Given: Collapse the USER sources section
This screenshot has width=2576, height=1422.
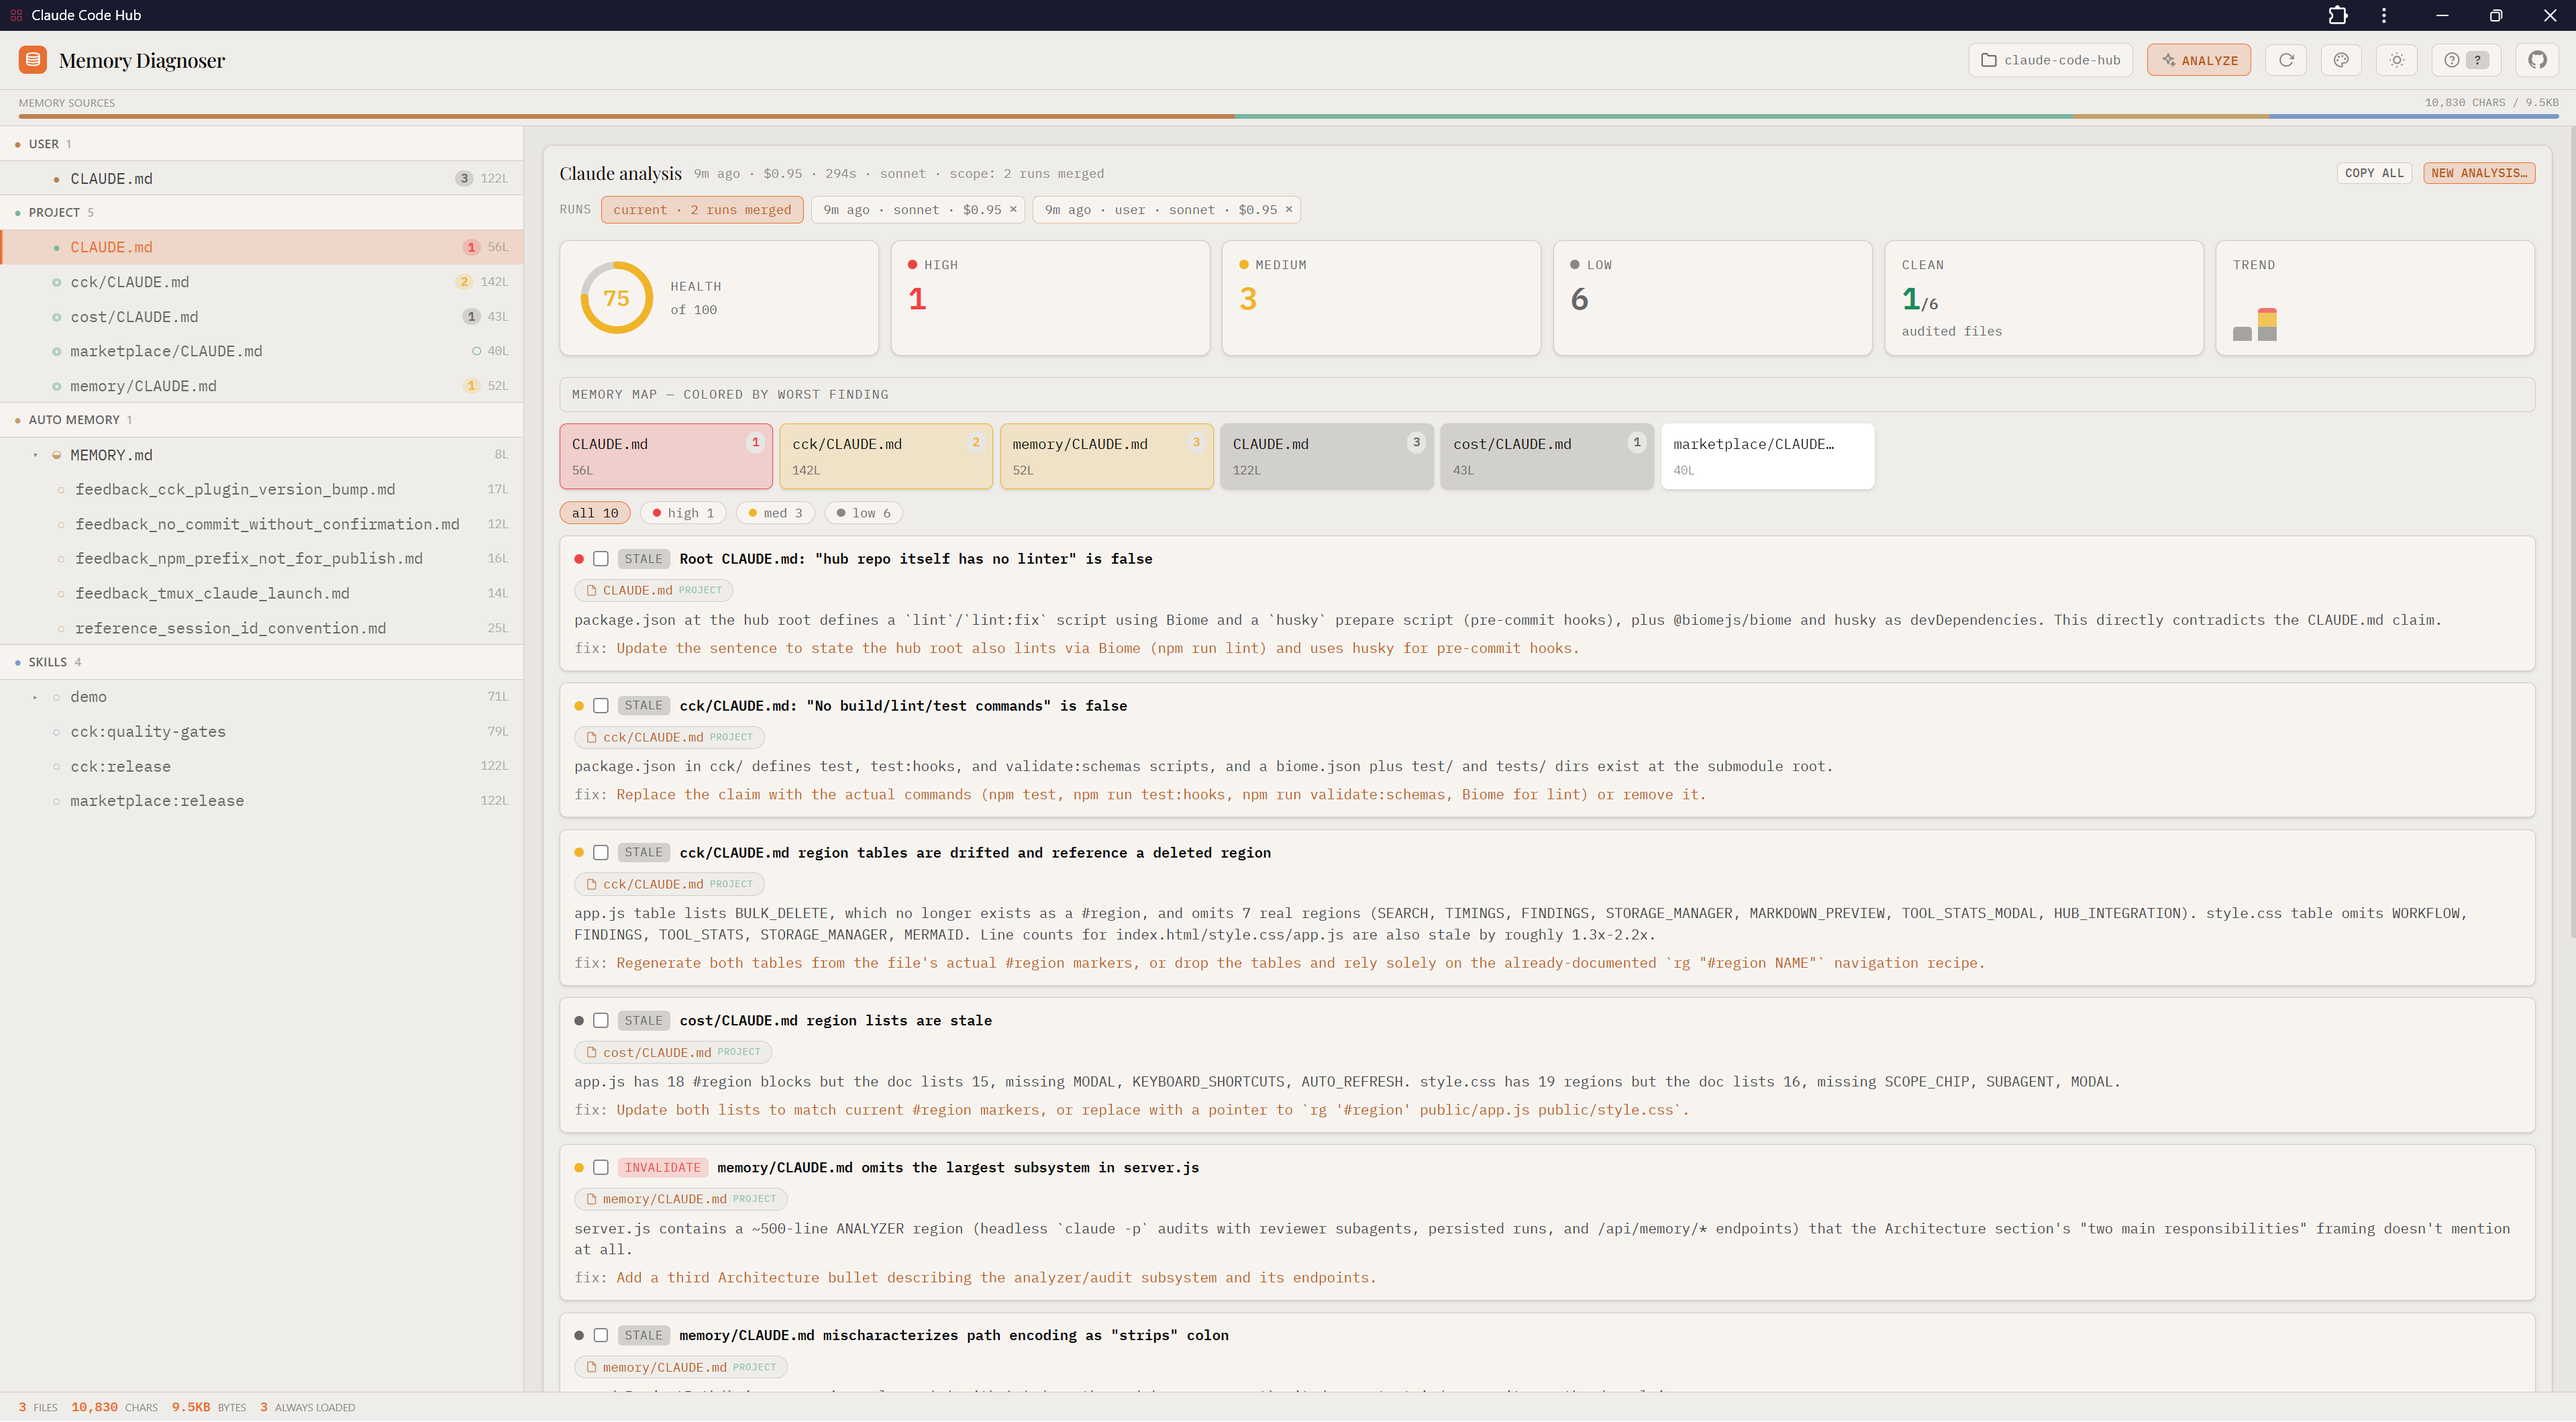Looking at the screenshot, I should point(262,144).
